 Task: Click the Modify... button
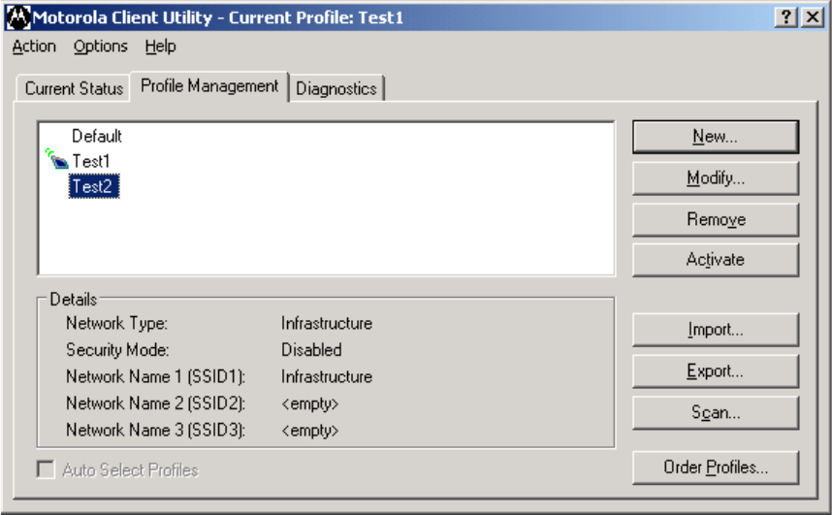point(716,178)
